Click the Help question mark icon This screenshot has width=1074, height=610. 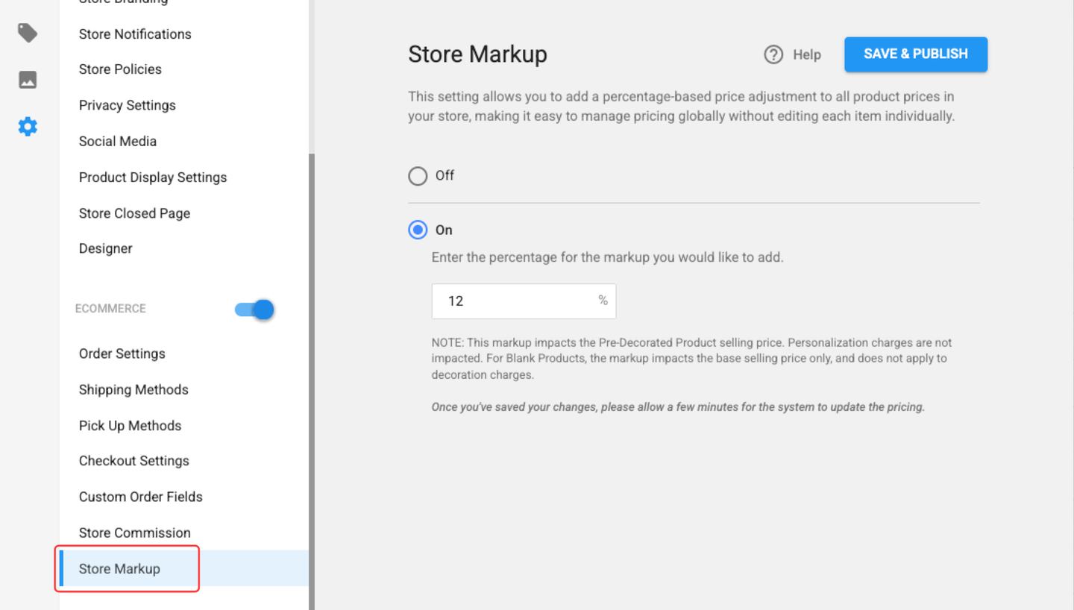point(773,54)
